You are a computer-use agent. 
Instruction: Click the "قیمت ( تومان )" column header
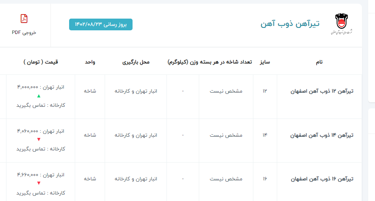[x=40, y=62]
